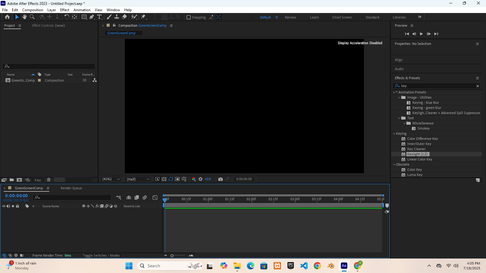Click the exposure value +0.0

coord(207,179)
